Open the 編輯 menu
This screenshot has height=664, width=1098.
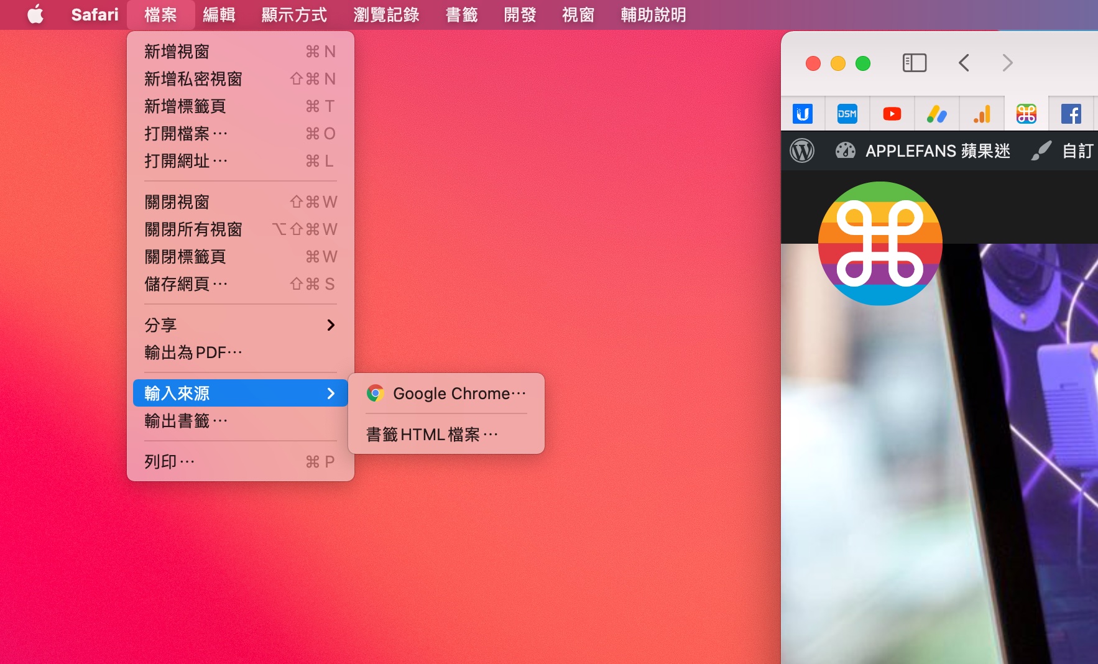point(219,14)
